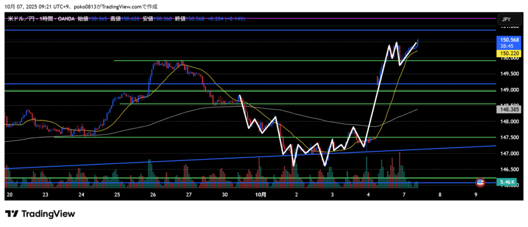The width and height of the screenshot is (528, 227).
Task: Click the 10月 date label on time axis
Action: [x=261, y=195]
